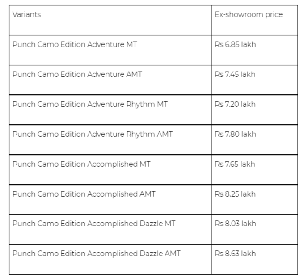Click Punch Camo Edition Accomplished Dazzle AMT
The image size is (304, 279).
[x=97, y=254]
